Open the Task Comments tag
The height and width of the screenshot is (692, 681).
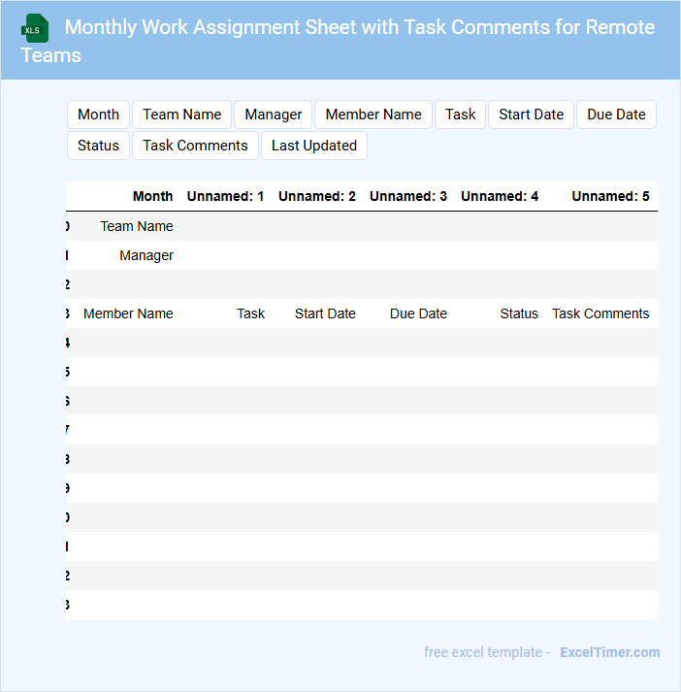pos(195,146)
